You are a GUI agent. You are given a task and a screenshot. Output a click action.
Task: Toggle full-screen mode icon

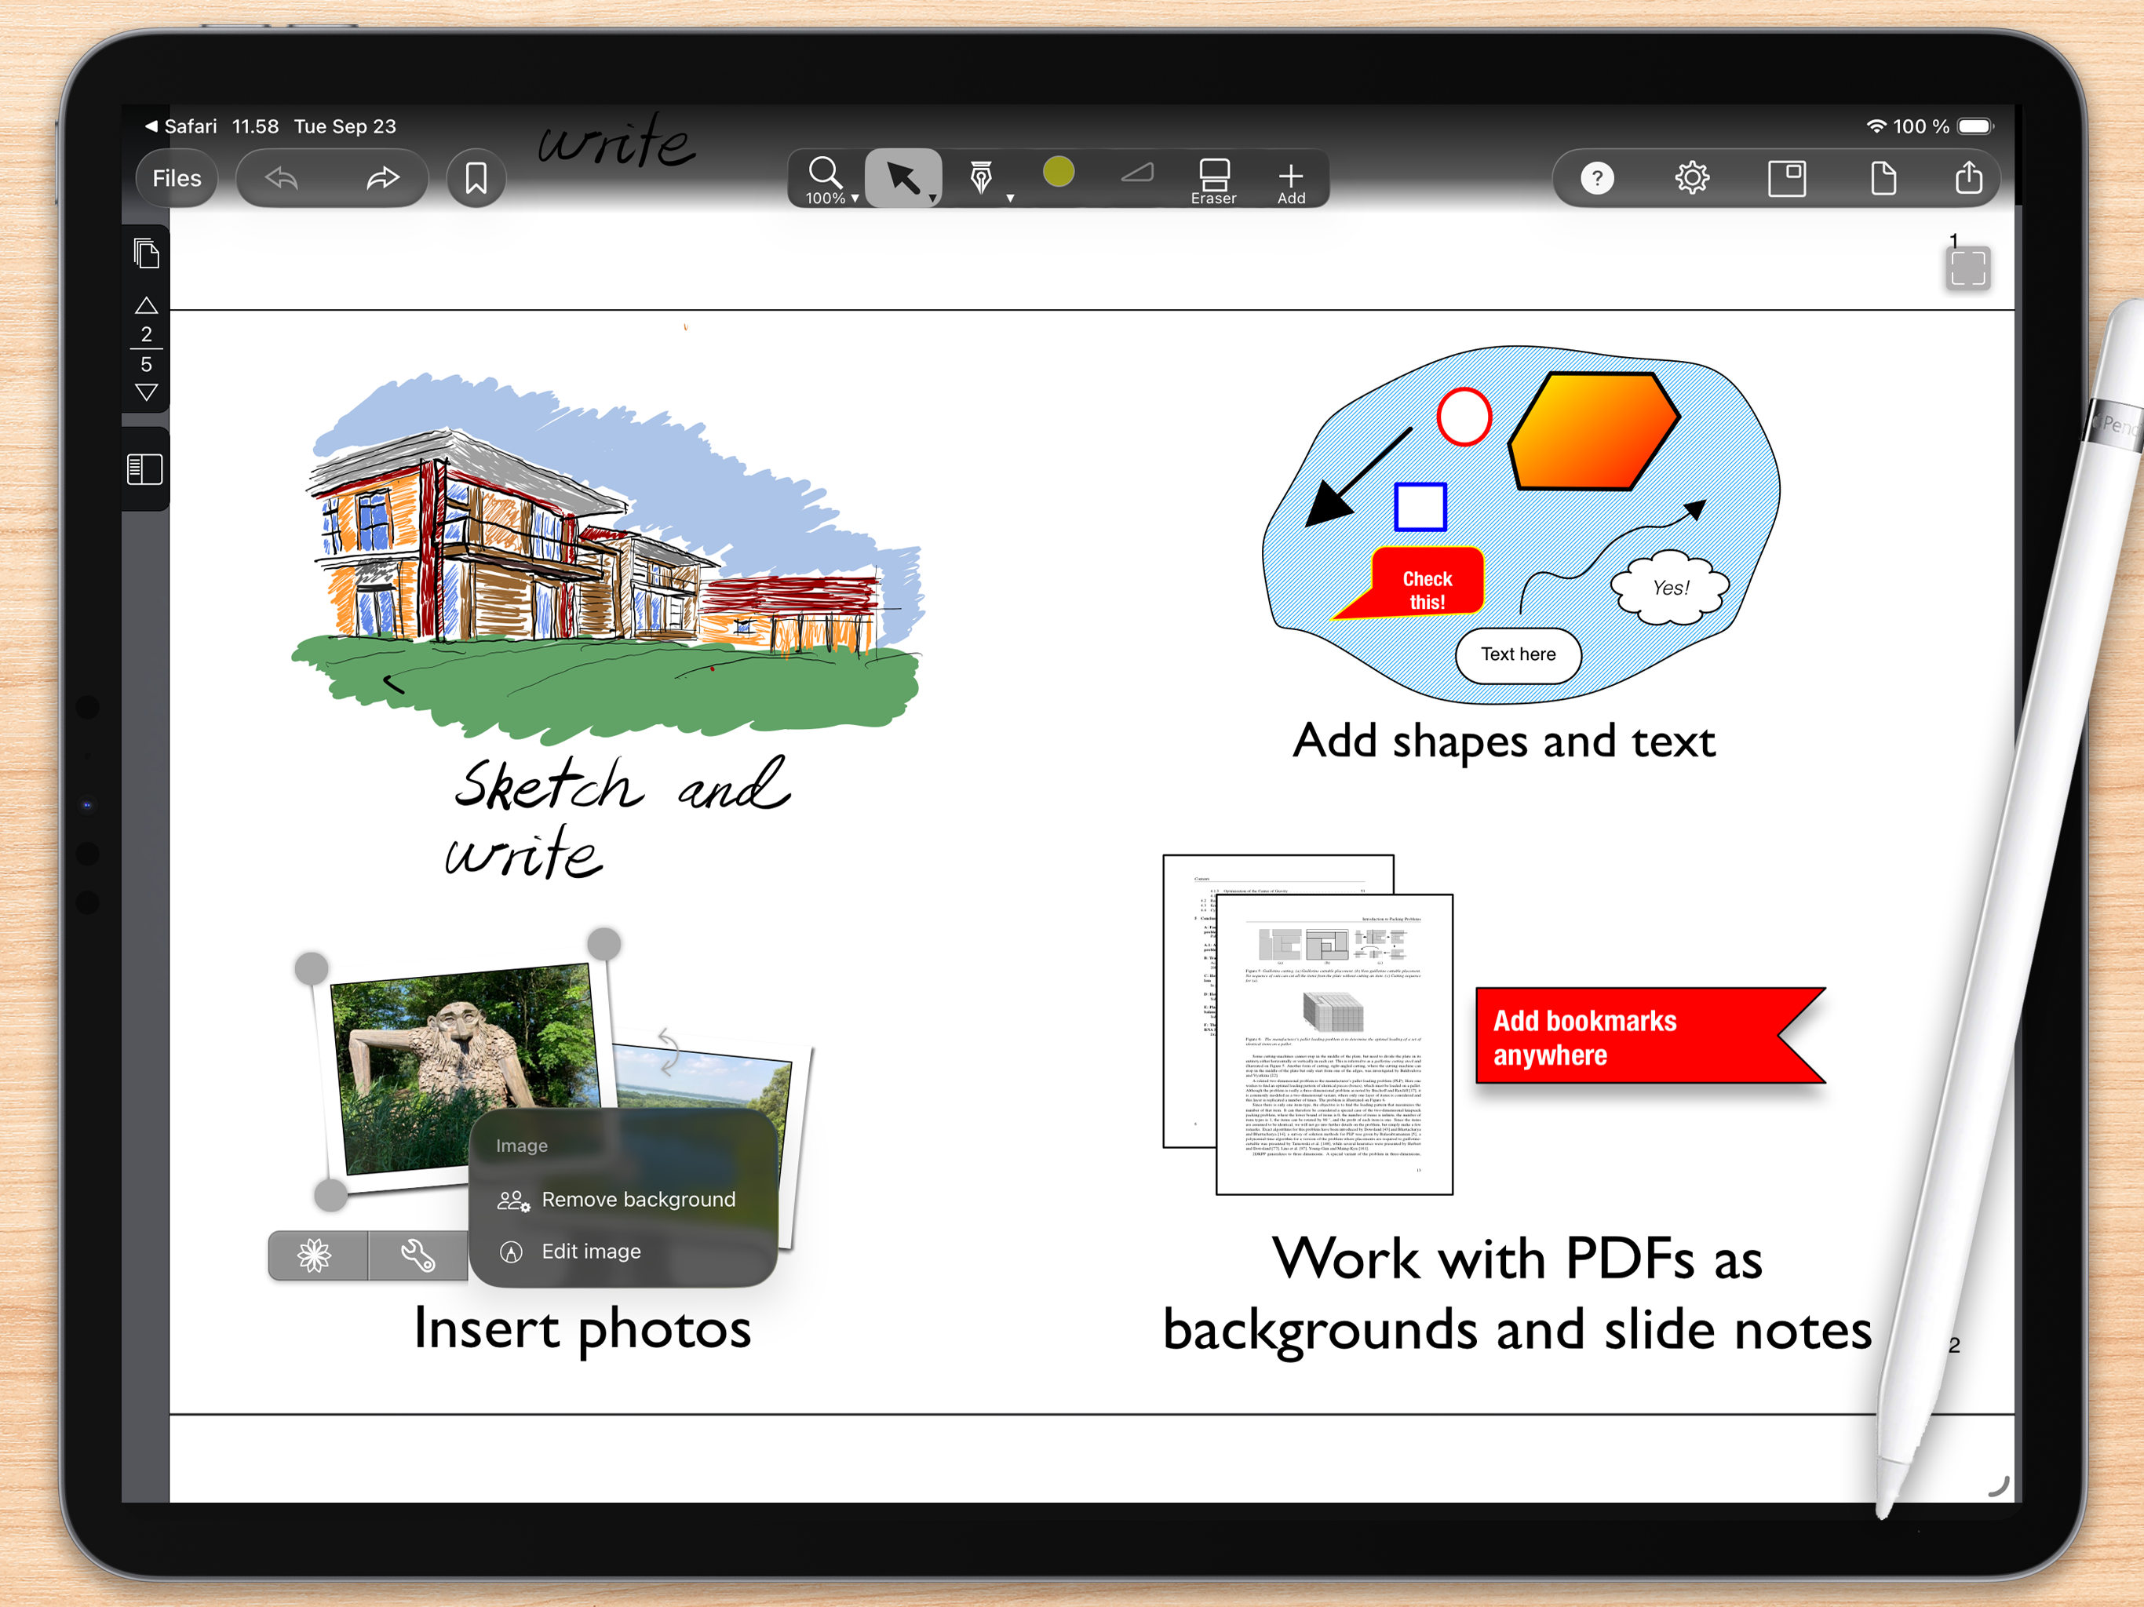coord(1967,268)
